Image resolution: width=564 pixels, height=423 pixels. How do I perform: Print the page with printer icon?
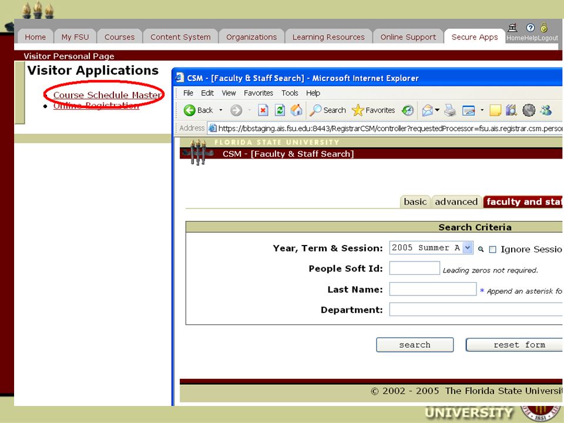pos(449,110)
